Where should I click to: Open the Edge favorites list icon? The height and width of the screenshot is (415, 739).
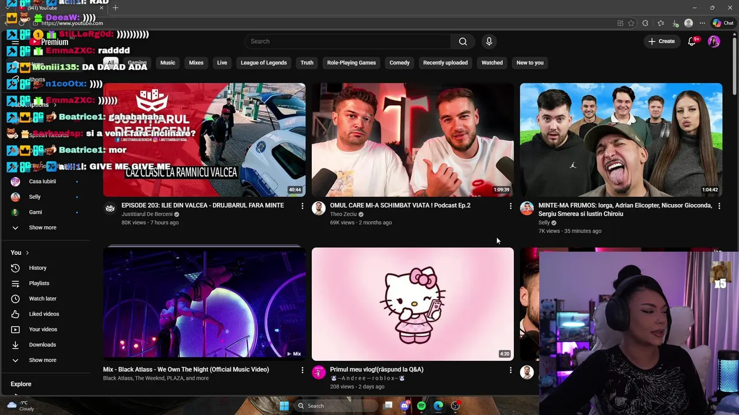pyautogui.click(x=660, y=23)
